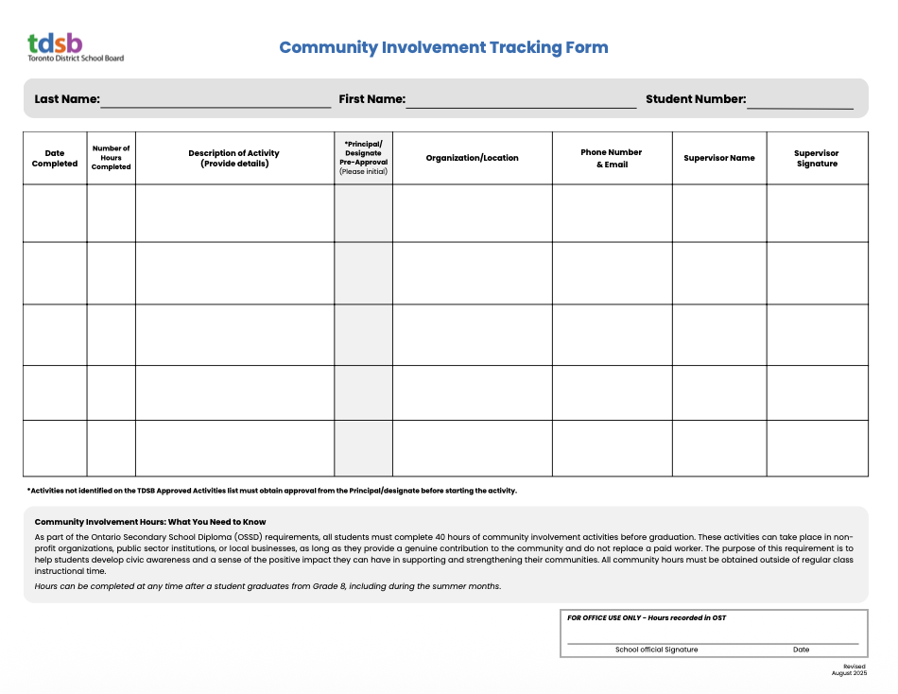Viewport: 898px width, 694px height.
Task: Click the 'School official Signature' label
Action: [x=656, y=650]
